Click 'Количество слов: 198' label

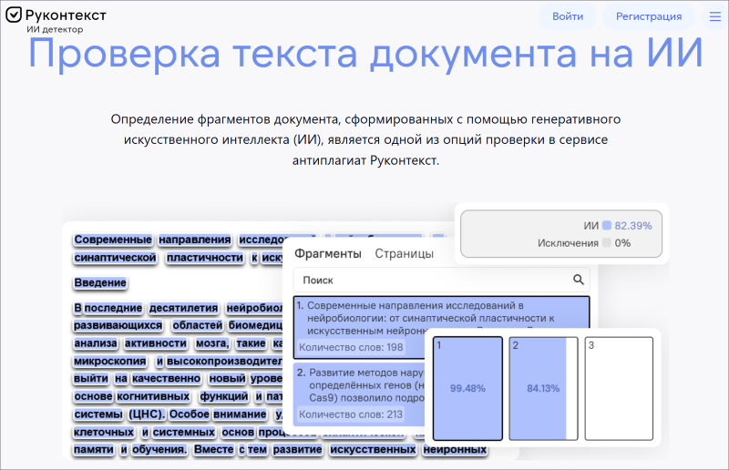[x=351, y=347]
